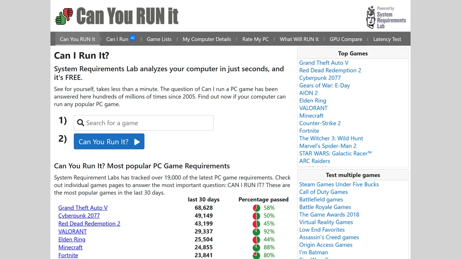
Task: Open Gears of War: E-Day link
Action: [325, 85]
